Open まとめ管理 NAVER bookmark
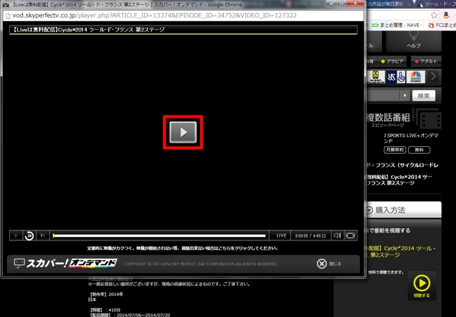Image resolution: width=456 pixels, height=317 pixels. tap(398, 26)
